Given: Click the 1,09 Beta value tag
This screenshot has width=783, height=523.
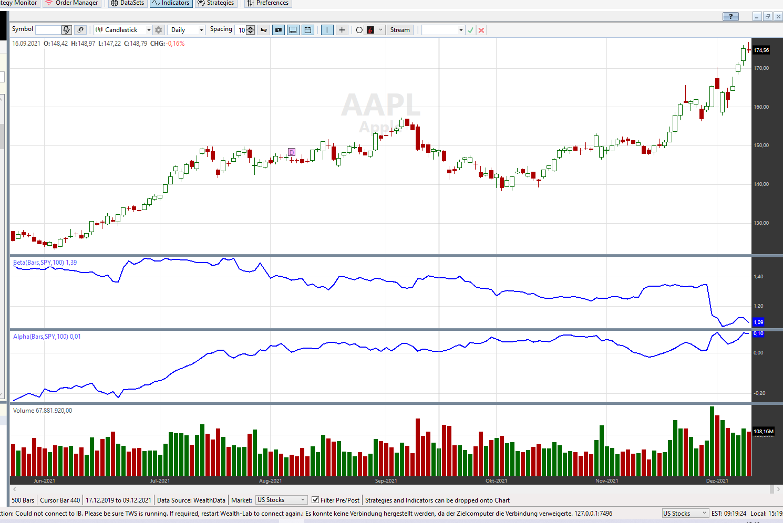Looking at the screenshot, I should (x=758, y=322).
